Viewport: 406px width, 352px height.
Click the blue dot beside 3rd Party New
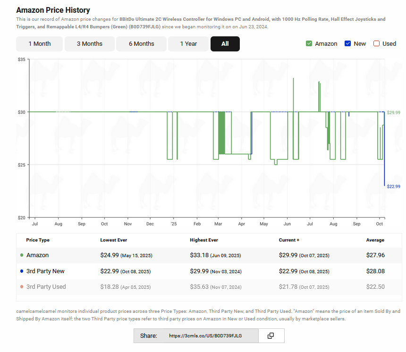point(22,271)
